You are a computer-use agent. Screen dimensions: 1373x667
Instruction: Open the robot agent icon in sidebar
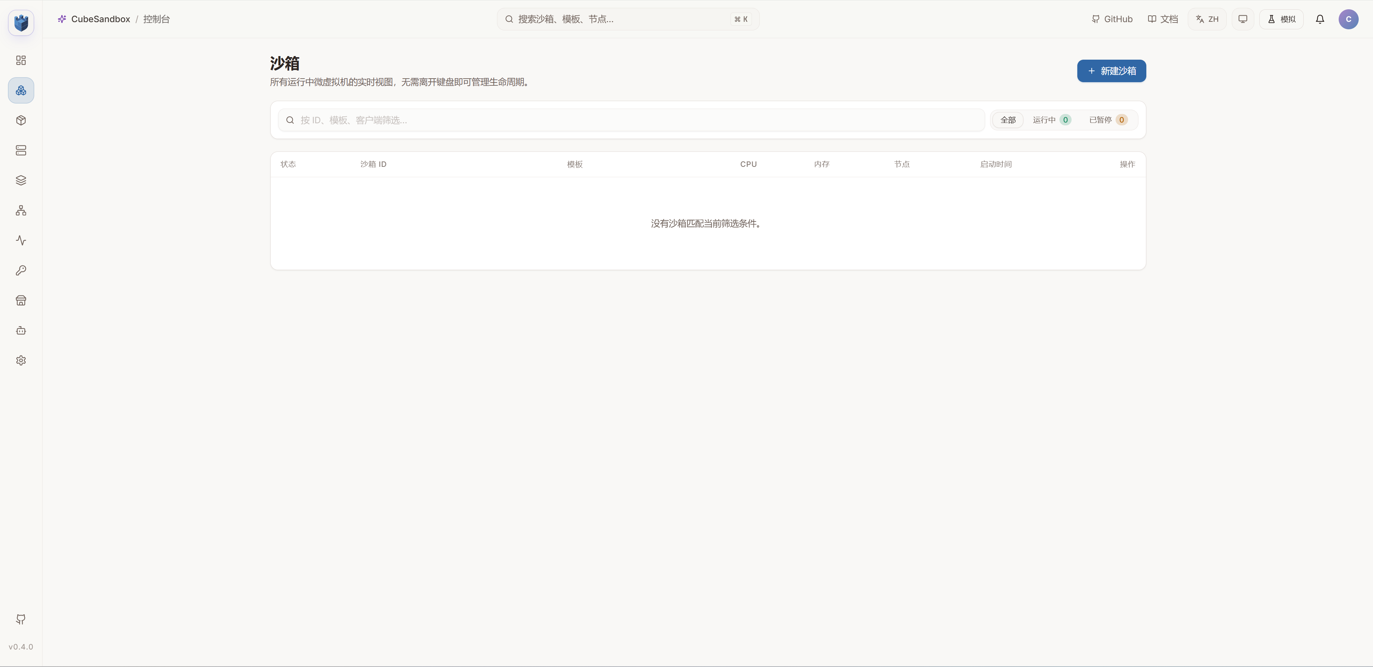tap(21, 330)
